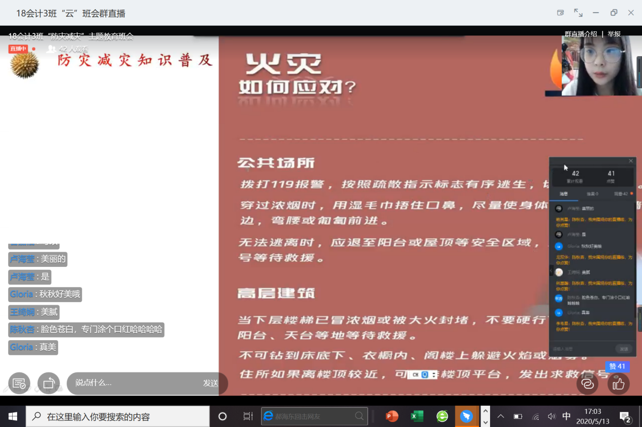Close the inner dark chat panel

click(x=630, y=161)
